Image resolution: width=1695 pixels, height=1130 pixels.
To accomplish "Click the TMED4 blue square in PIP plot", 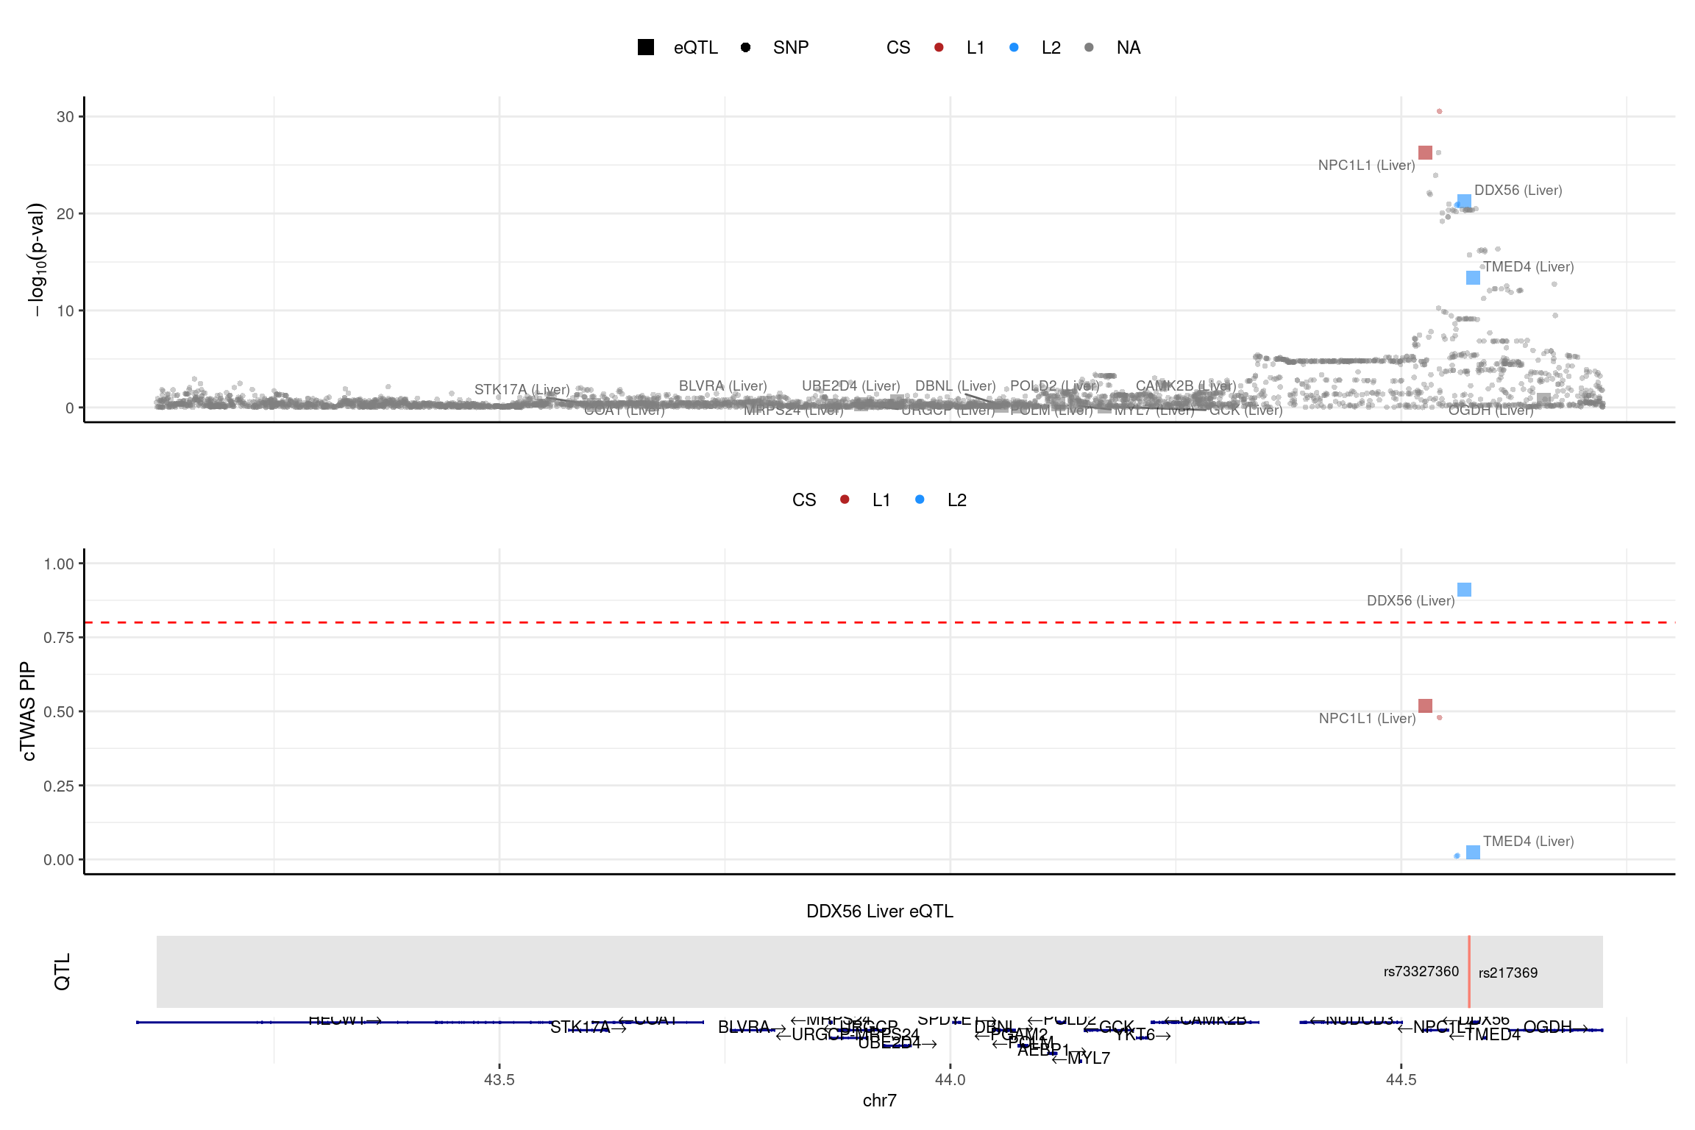I will click(1473, 852).
